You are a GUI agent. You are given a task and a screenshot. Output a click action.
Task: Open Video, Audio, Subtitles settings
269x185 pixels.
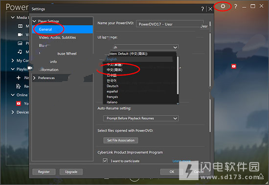[57, 37]
